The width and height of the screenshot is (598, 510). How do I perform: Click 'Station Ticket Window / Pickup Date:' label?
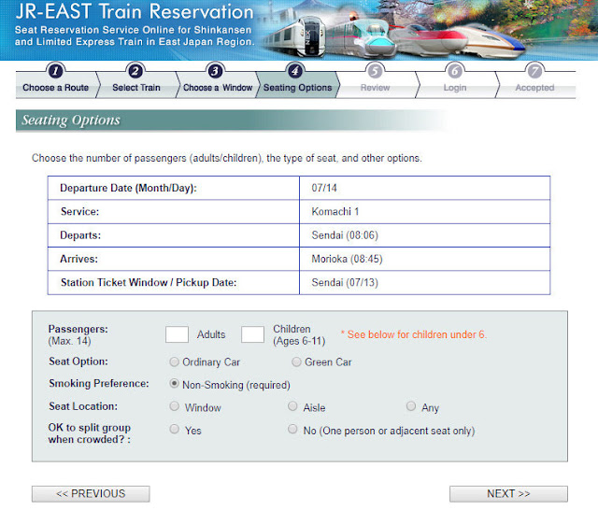[149, 282]
